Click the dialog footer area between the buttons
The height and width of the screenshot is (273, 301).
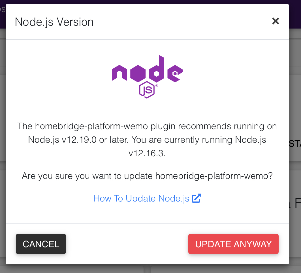pos(127,244)
